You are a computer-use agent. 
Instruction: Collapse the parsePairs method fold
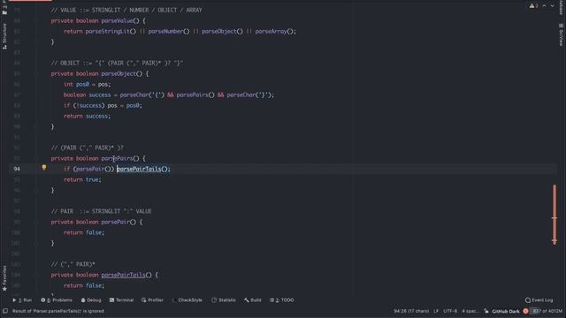(x=36, y=158)
